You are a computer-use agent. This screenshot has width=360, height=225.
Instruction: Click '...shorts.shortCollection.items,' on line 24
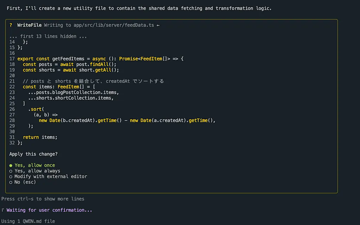click(x=71, y=98)
